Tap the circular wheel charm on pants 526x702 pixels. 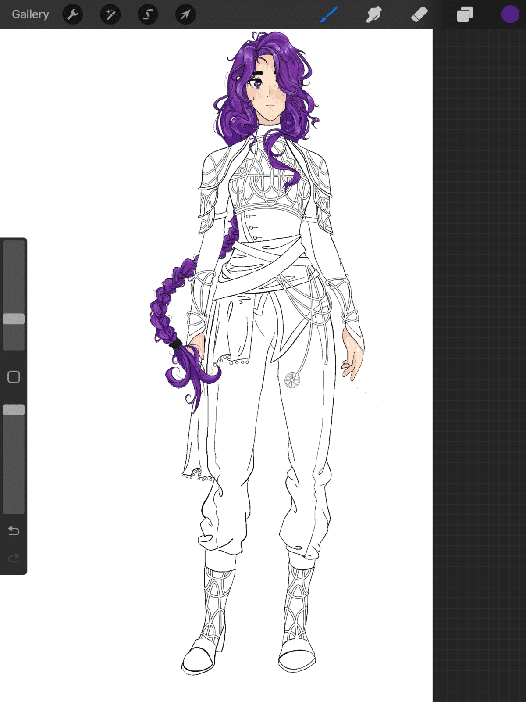click(x=292, y=380)
